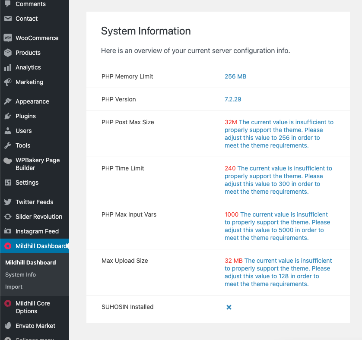The height and width of the screenshot is (340, 362).
Task: Open the Plugins page
Action: [x=26, y=116]
